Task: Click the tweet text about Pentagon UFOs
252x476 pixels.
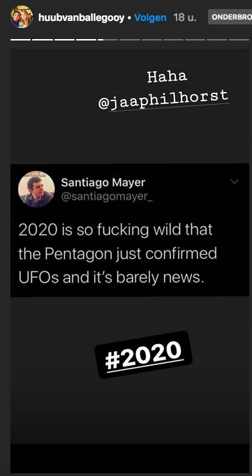Action: pos(118,253)
